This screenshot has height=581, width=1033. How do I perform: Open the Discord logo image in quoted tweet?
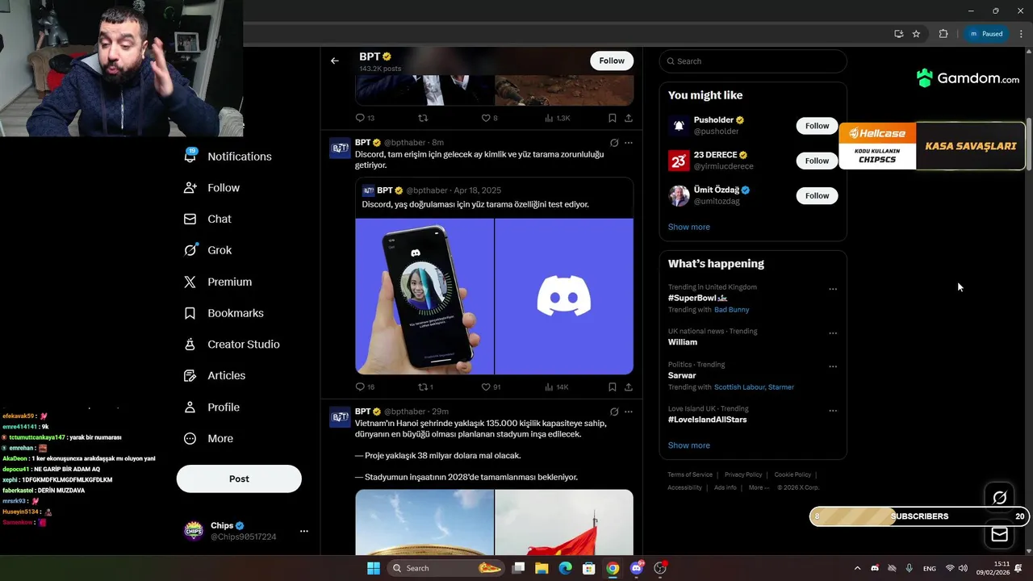pyautogui.click(x=564, y=296)
